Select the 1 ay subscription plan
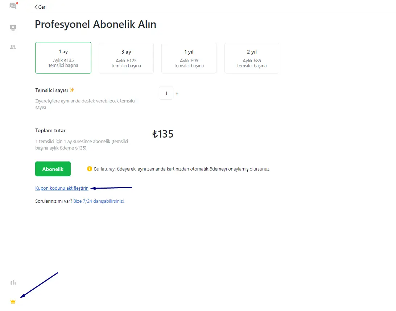Screen dimensions: 396x311 pos(63,58)
